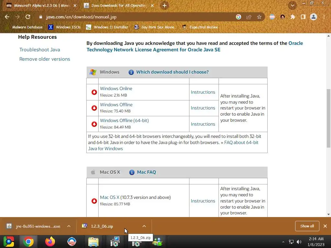Viewport: 331px width, 248px height.
Task: Open File Explorer from the taskbar
Action: click(93, 242)
